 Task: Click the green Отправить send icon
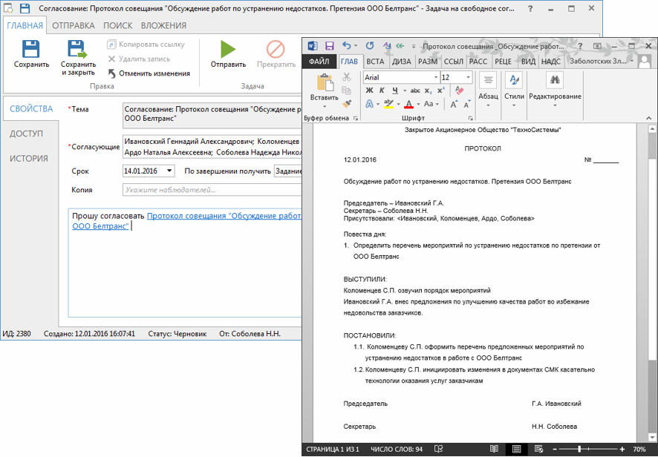[228, 50]
